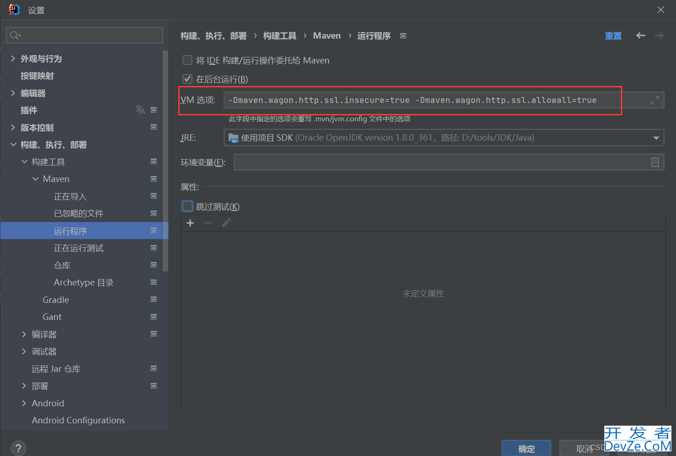Click the project-level icon beside 正在导入
The image size is (676, 456).
154,196
